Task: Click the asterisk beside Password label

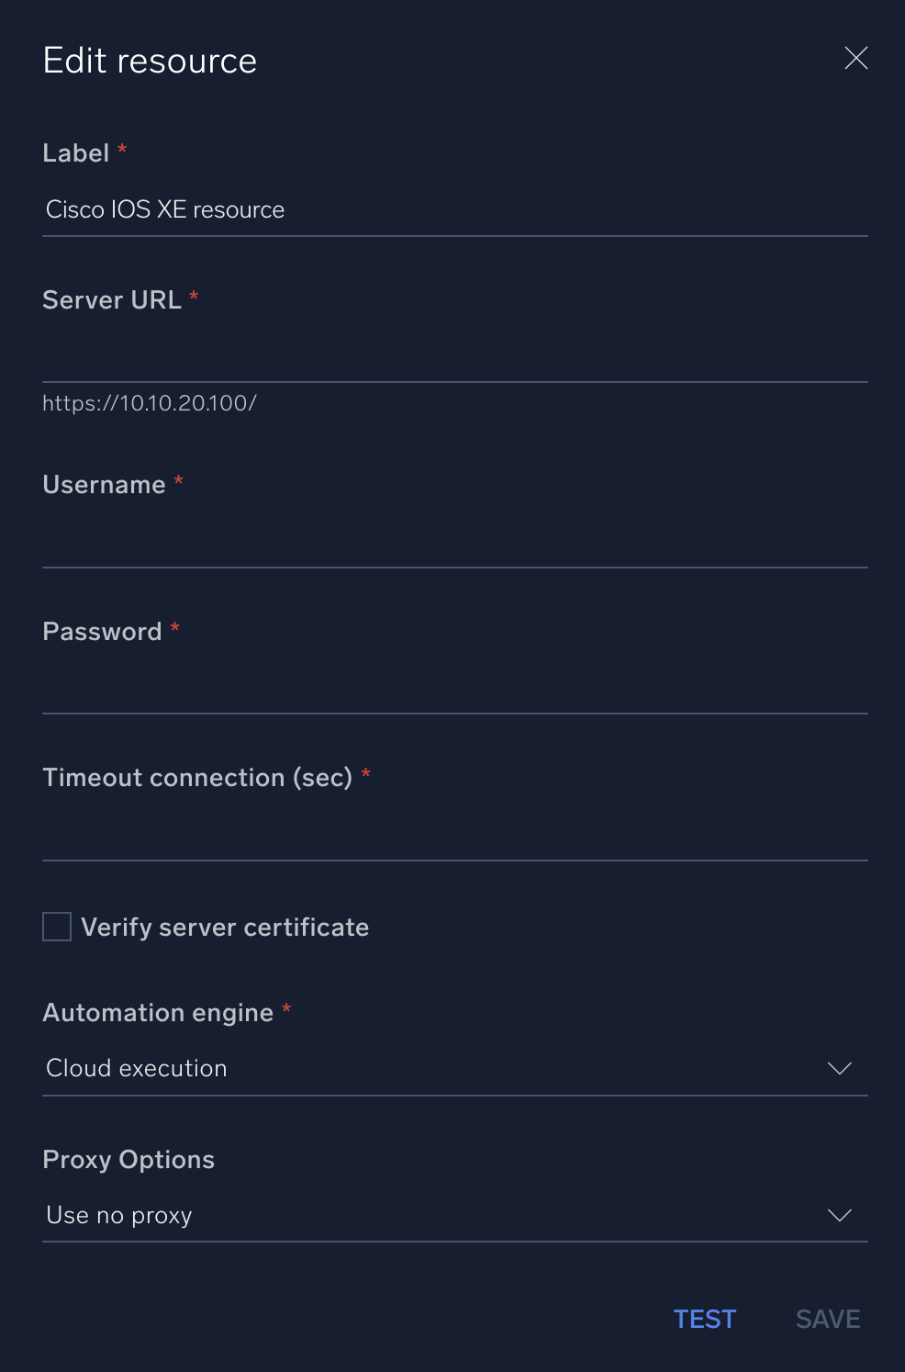Action: coord(174,625)
